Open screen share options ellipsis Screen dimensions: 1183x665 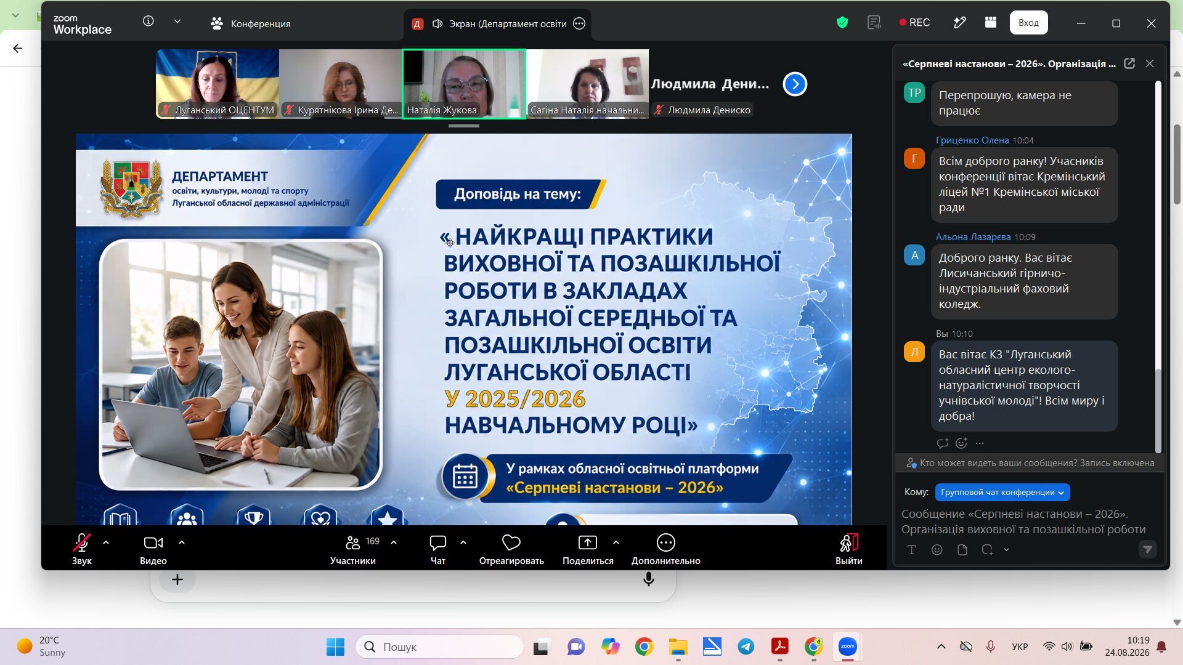coord(579,23)
